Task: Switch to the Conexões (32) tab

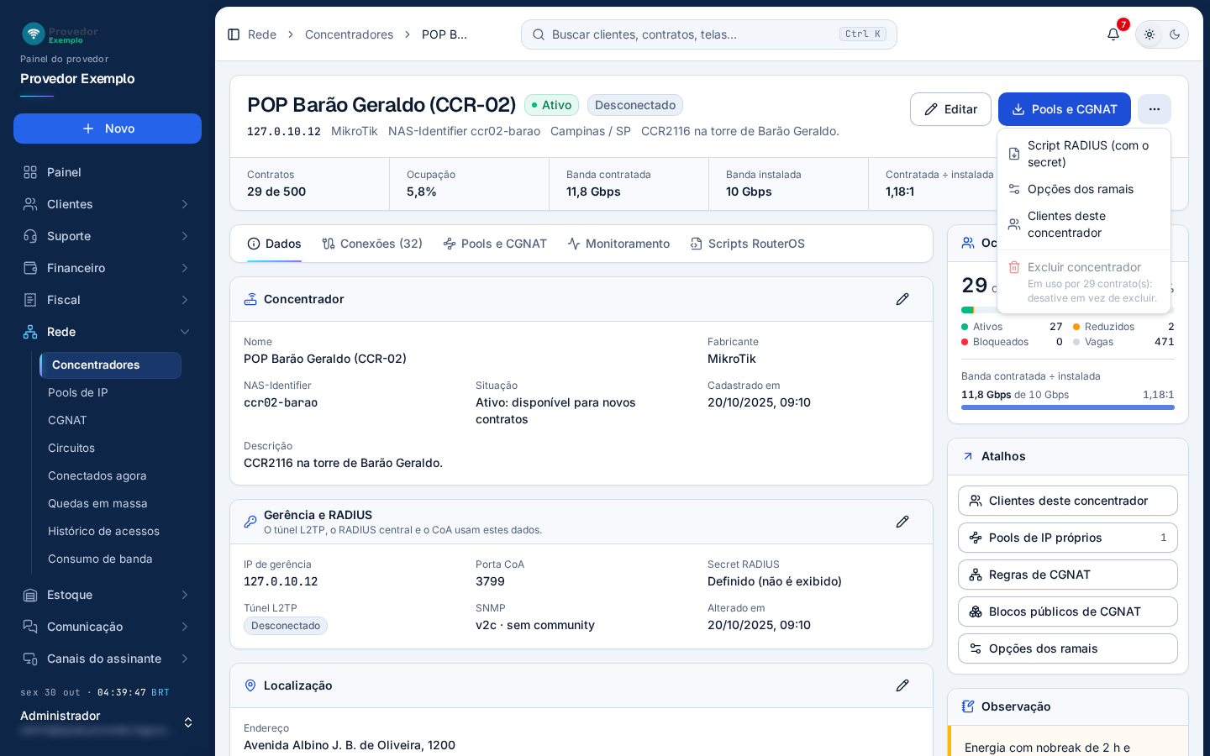Action: [372, 244]
